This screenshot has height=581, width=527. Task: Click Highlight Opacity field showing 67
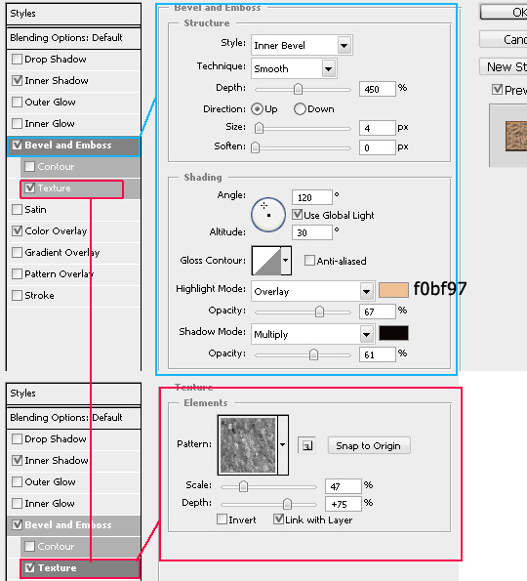tap(378, 311)
